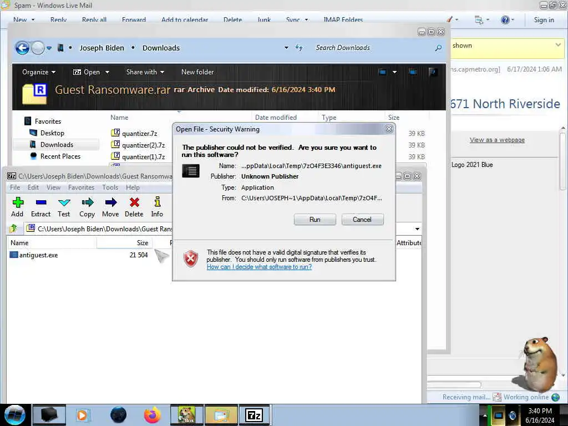Viewport: 568px width, 426px height.
Task: Show hidden tray icons arrow
Action: (x=484, y=415)
